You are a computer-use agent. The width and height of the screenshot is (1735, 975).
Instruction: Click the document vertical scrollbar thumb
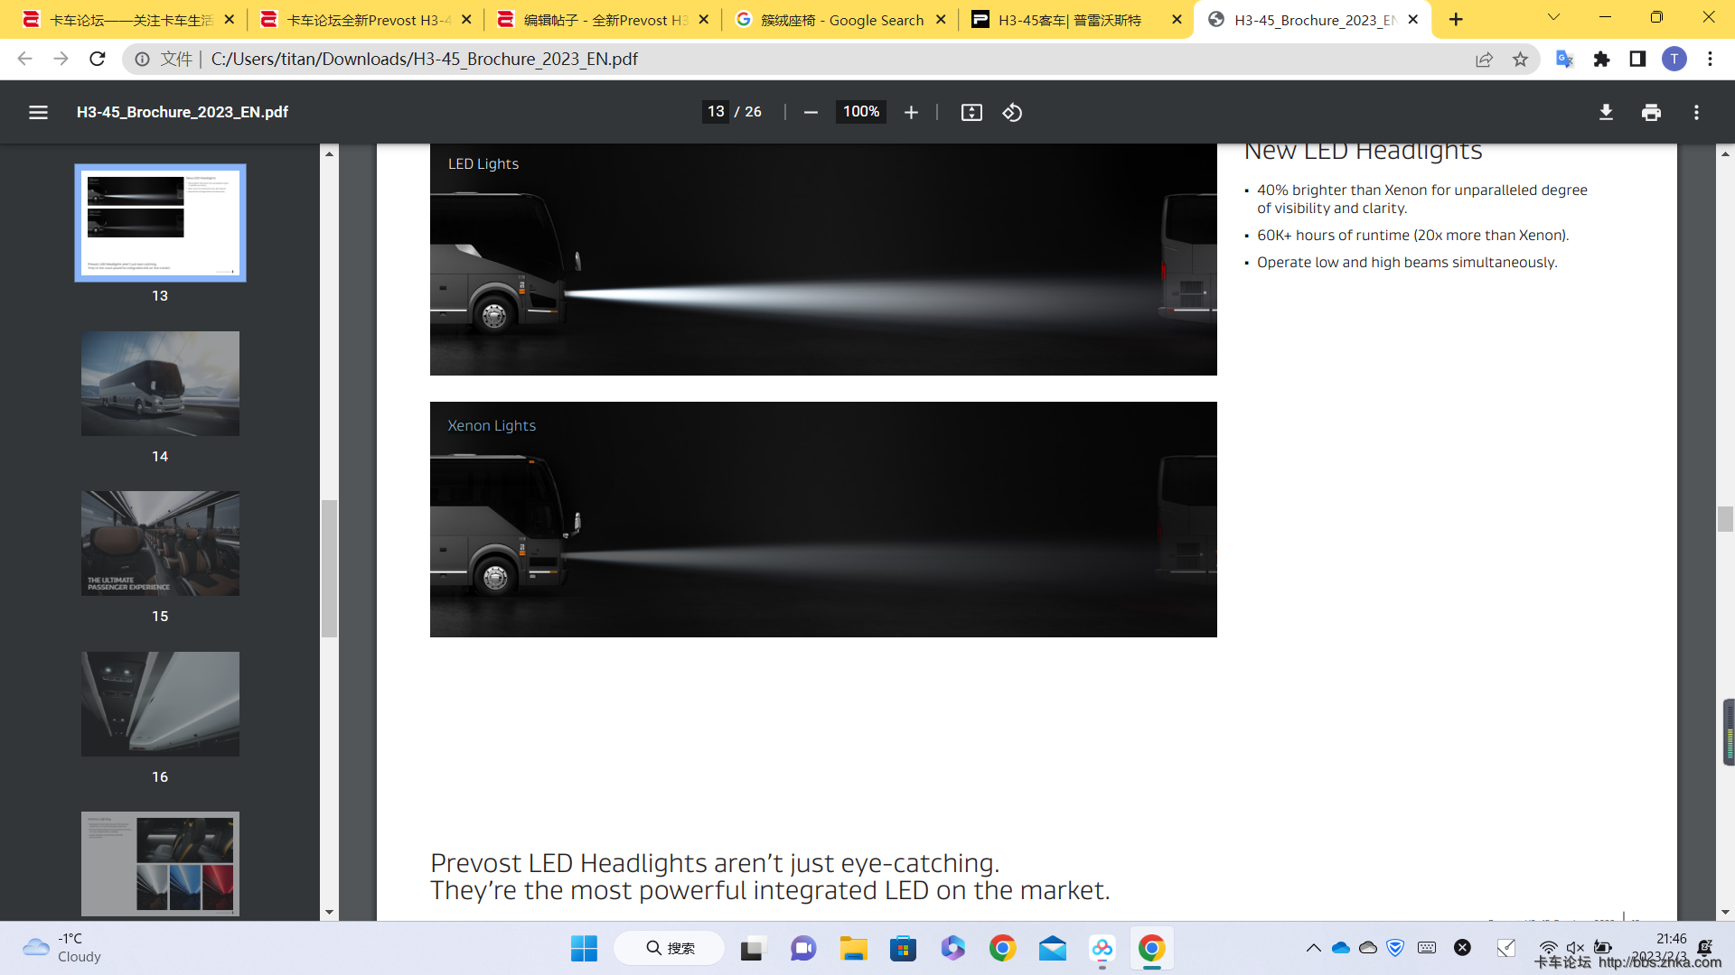(x=1725, y=519)
